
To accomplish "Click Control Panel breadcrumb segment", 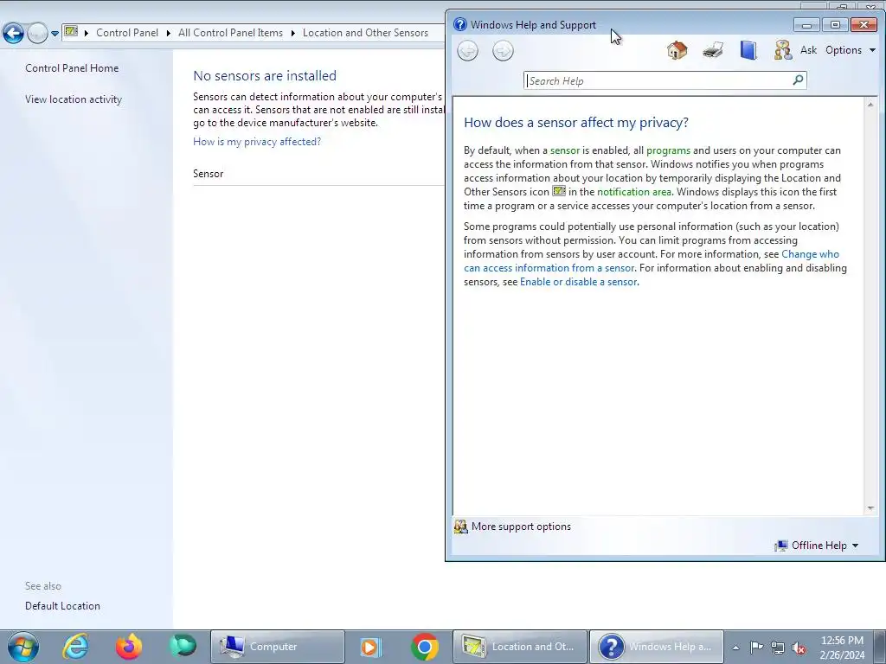I will [127, 33].
